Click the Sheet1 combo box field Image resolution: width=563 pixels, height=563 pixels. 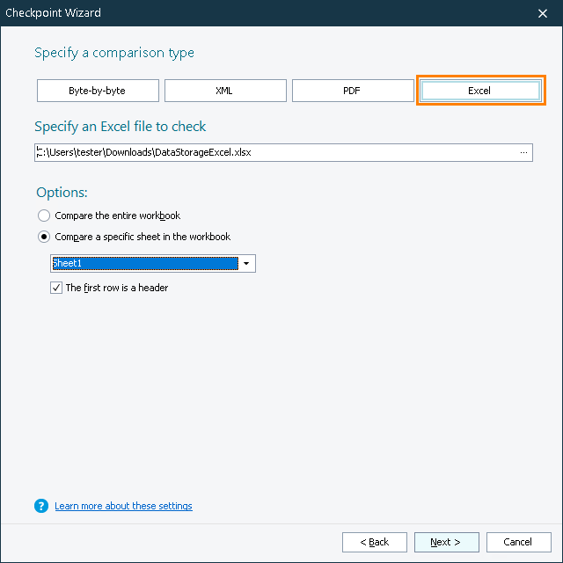(x=145, y=263)
